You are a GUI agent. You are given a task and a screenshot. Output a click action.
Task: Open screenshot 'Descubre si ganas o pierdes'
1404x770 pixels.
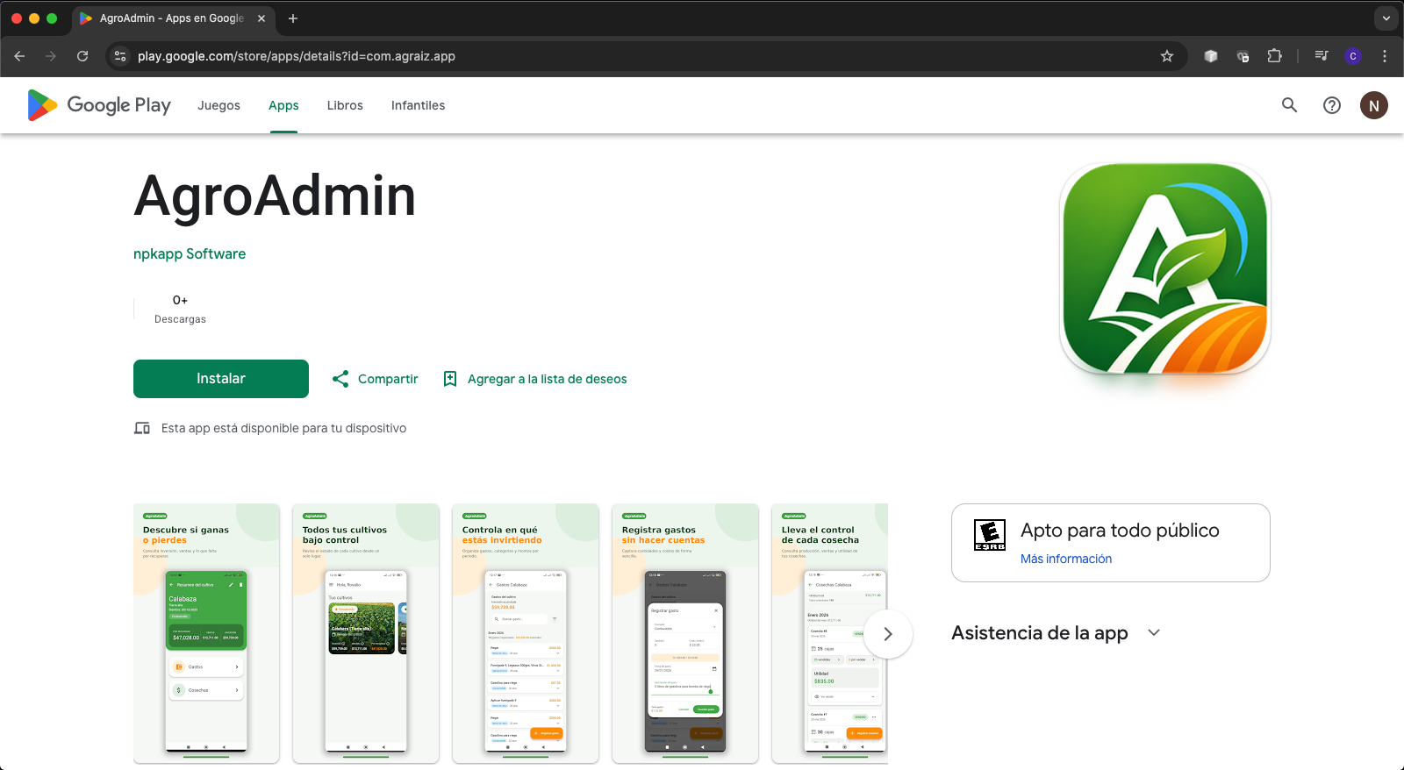tap(206, 633)
